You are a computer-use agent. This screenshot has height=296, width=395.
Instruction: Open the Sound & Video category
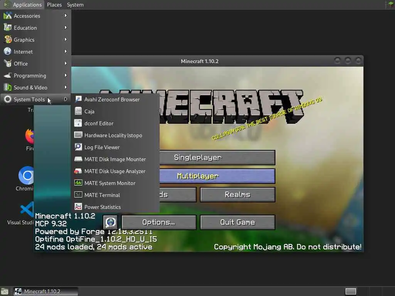[35, 87]
